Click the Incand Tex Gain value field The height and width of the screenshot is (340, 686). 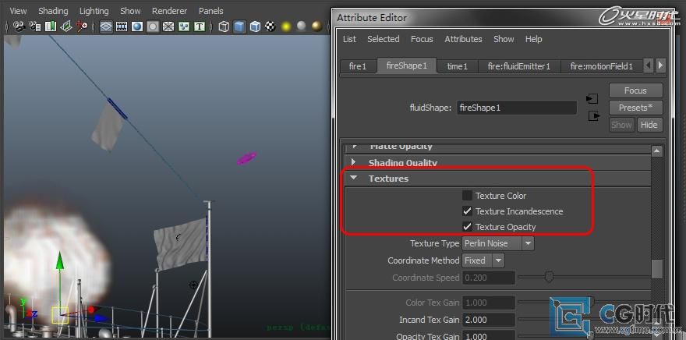pos(488,320)
